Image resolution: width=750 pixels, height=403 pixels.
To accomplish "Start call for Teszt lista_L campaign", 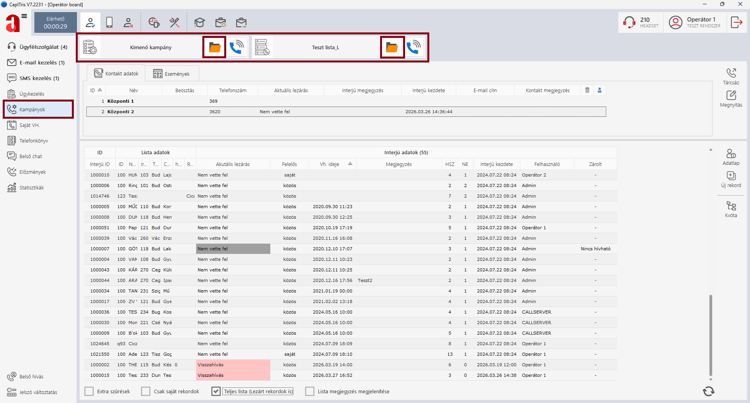I will tap(414, 47).
